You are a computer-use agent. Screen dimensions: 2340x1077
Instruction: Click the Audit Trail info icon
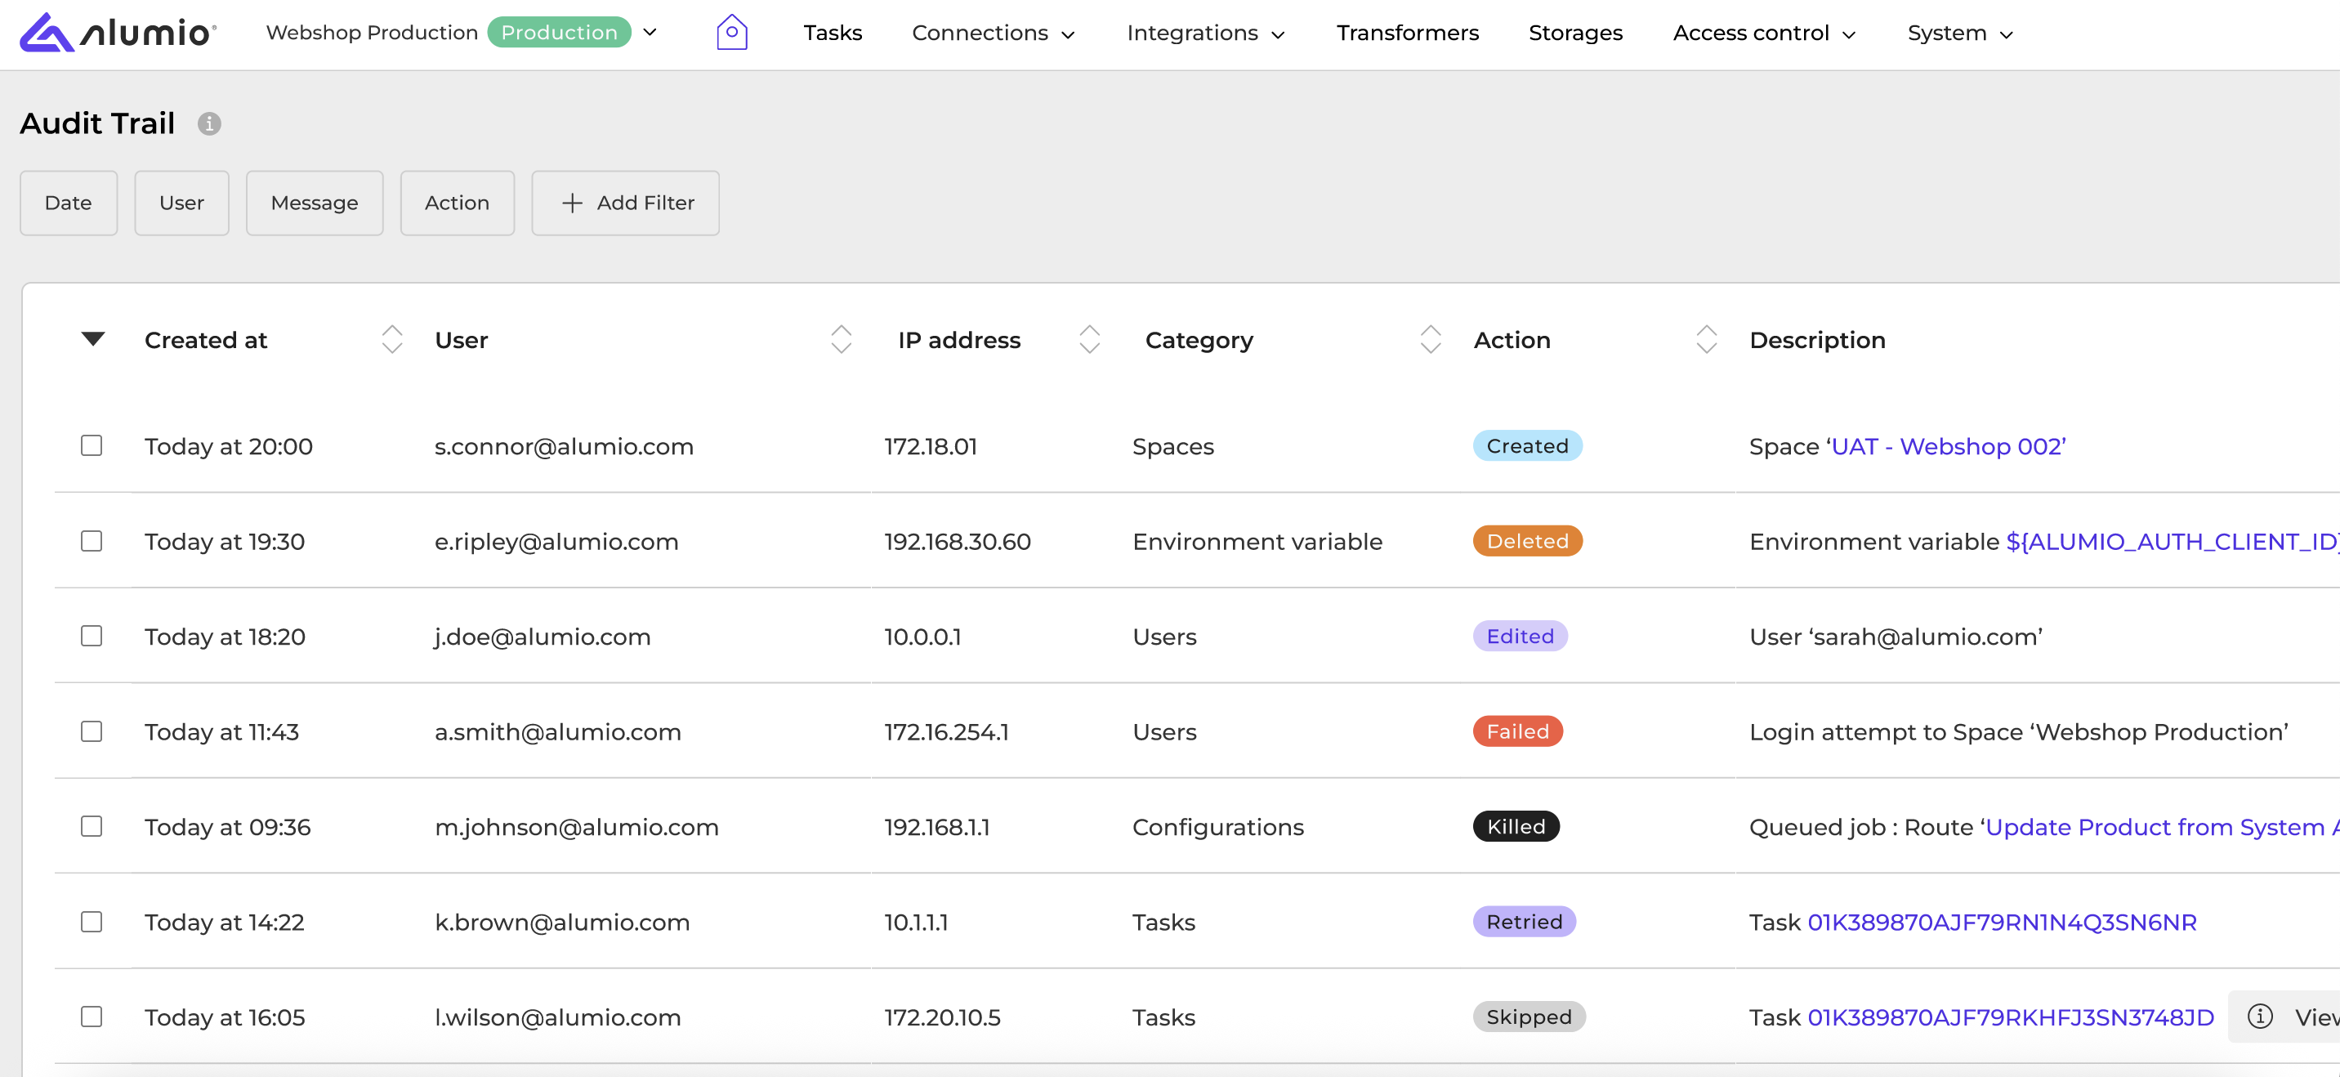[209, 123]
